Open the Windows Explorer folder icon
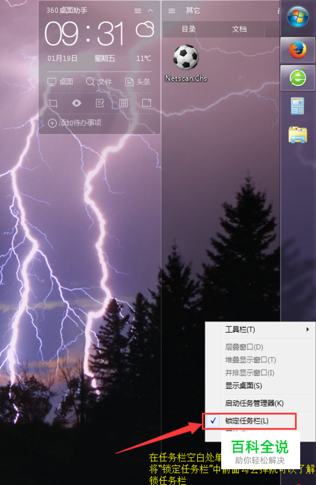The image size is (316, 485). pyautogui.click(x=298, y=135)
